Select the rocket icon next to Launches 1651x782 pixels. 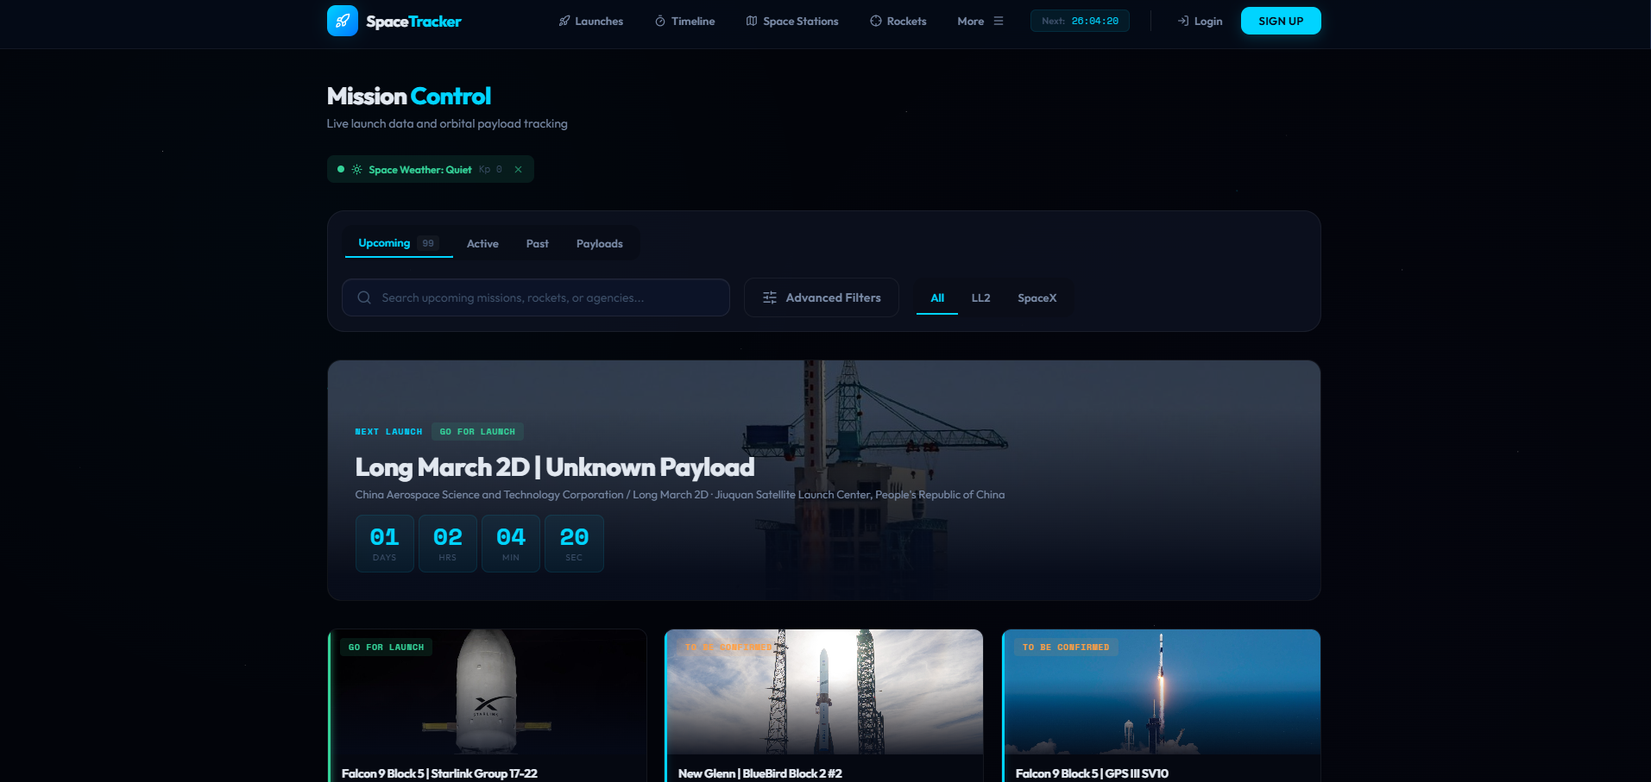click(564, 21)
